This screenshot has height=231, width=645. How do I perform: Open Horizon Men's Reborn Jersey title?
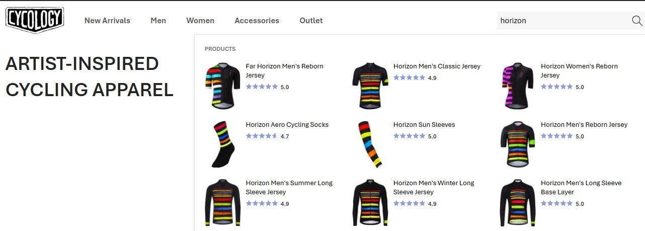tap(584, 125)
